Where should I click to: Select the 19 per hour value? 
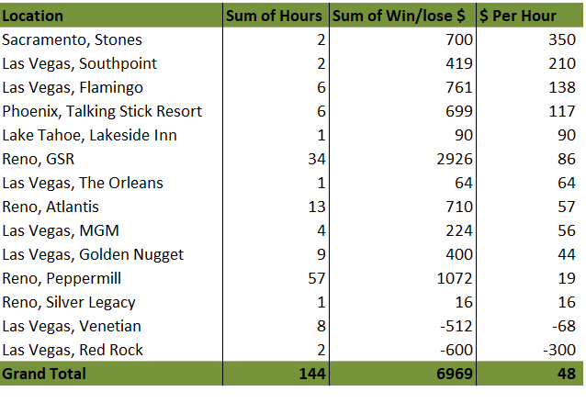[x=567, y=279]
